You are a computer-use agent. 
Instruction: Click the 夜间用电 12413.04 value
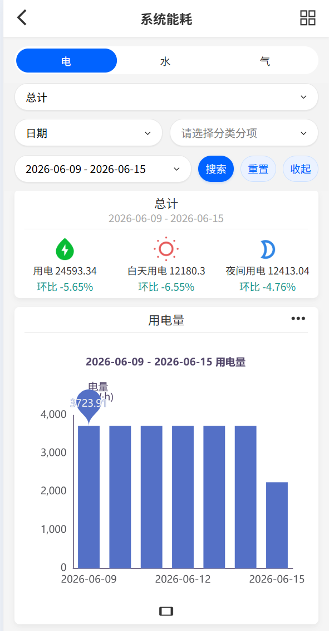[x=268, y=271]
